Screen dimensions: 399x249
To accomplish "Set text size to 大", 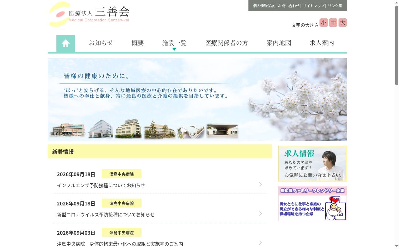I will tap(343, 23).
